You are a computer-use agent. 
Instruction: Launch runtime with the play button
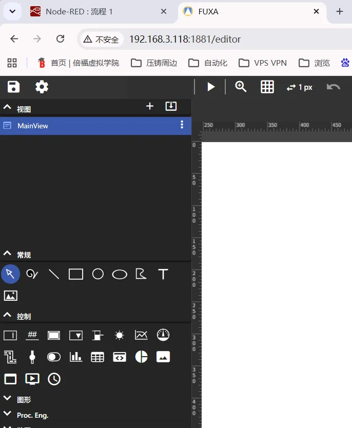pyautogui.click(x=211, y=87)
